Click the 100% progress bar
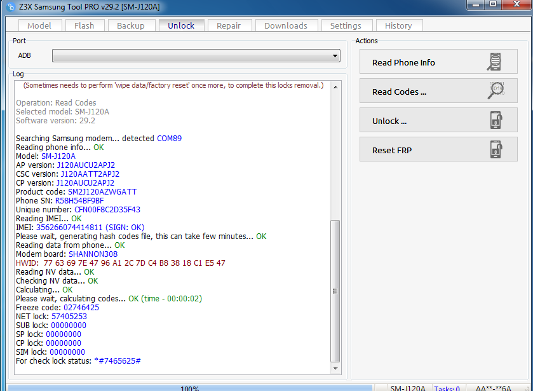This screenshot has width=533, height=391. tap(190, 388)
